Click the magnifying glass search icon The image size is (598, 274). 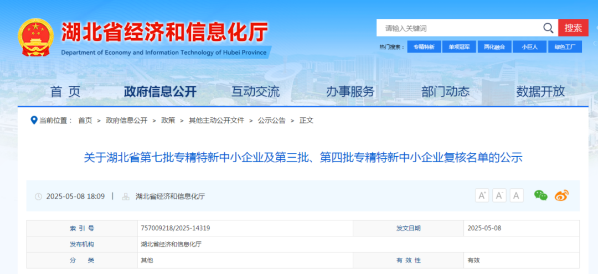pos(548,28)
